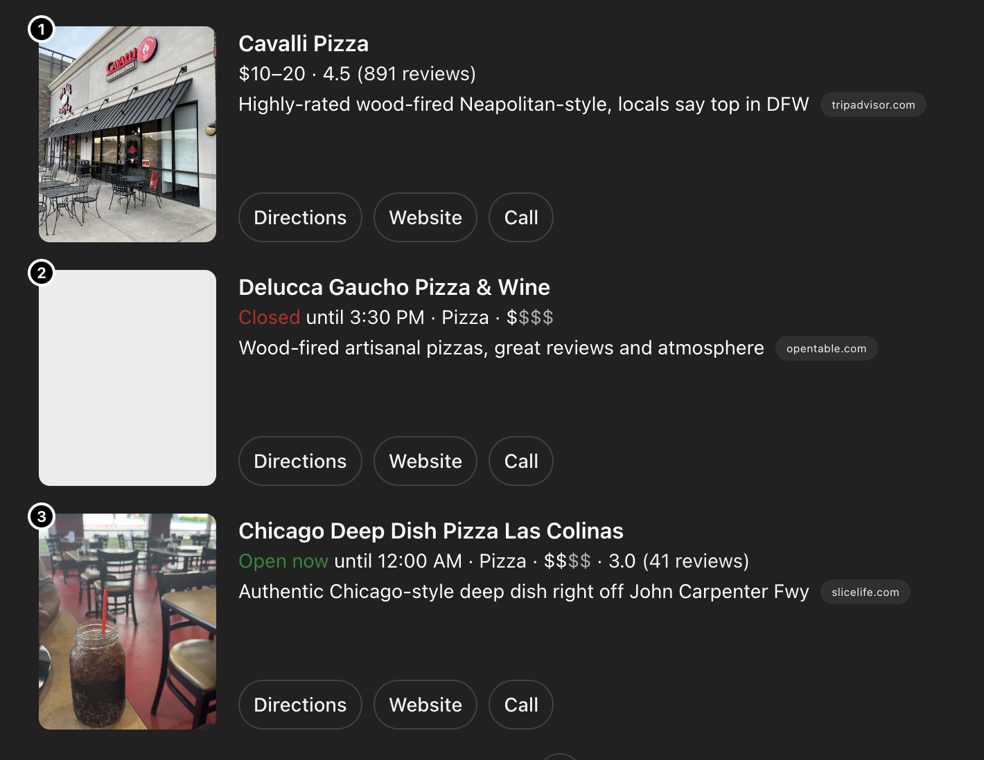Select the Delucca Gaucho Pizza & Wine title
This screenshot has width=984, height=760.
coord(394,287)
